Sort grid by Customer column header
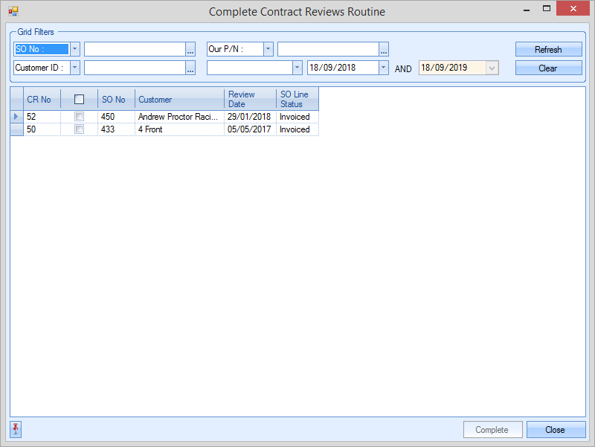Screen dimensions: 595x447 (179, 99)
